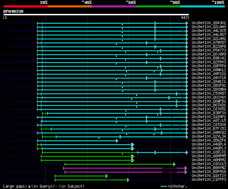Click the BP040330 query name label
This screenshot has height=189, width=228.
(x=14, y=11)
